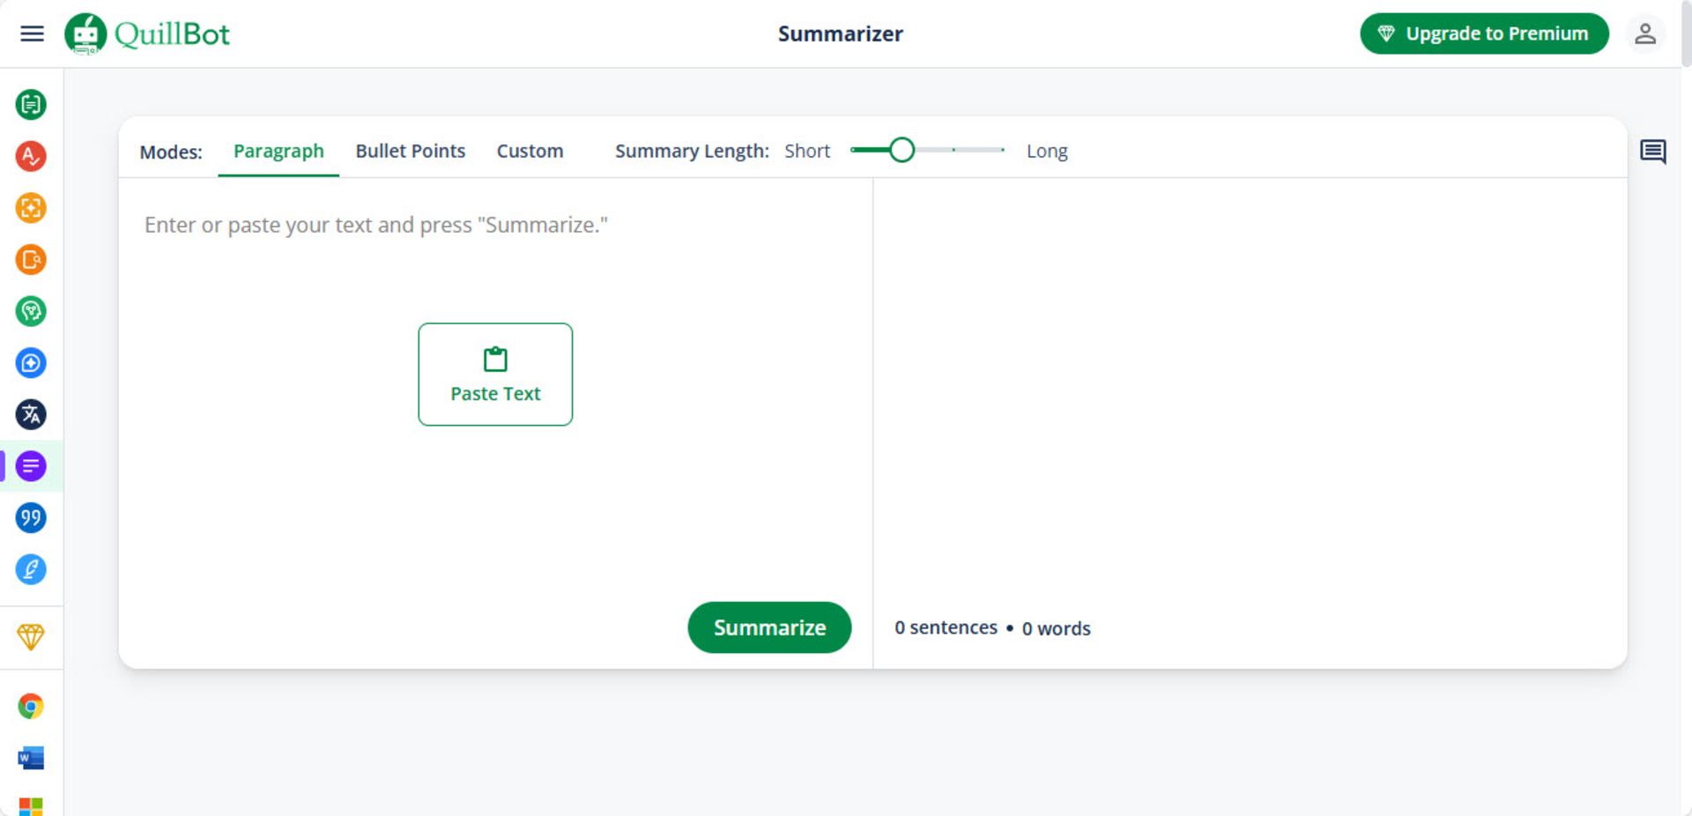Open the Plagiarism Checker sidebar icon
The height and width of the screenshot is (816, 1692).
[x=31, y=260]
